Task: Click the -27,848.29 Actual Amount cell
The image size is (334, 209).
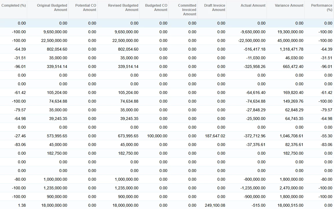Action: pyautogui.click(x=256, y=110)
